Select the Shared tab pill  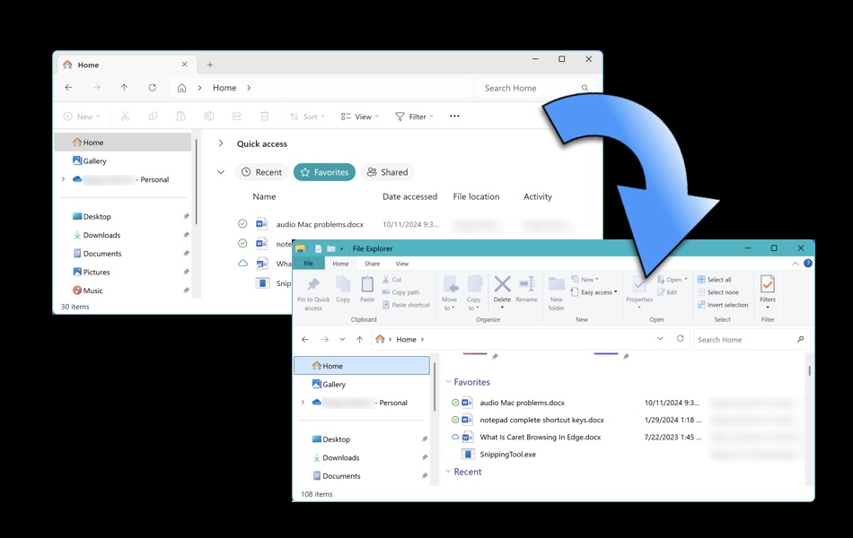pos(387,172)
